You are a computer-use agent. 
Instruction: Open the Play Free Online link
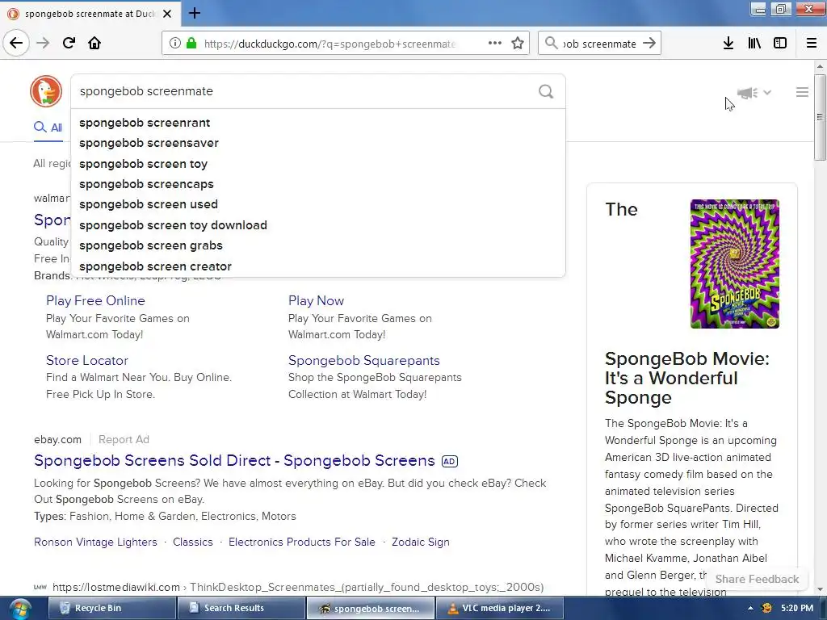(95, 300)
